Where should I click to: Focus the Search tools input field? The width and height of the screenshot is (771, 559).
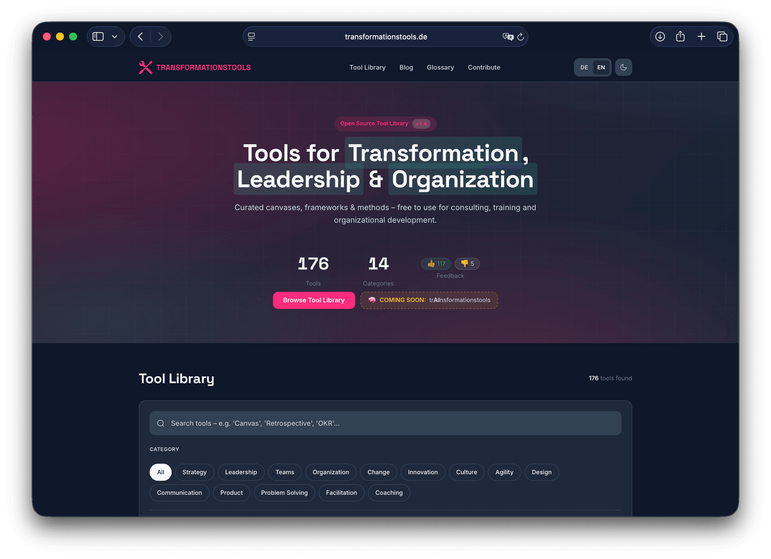(x=385, y=423)
